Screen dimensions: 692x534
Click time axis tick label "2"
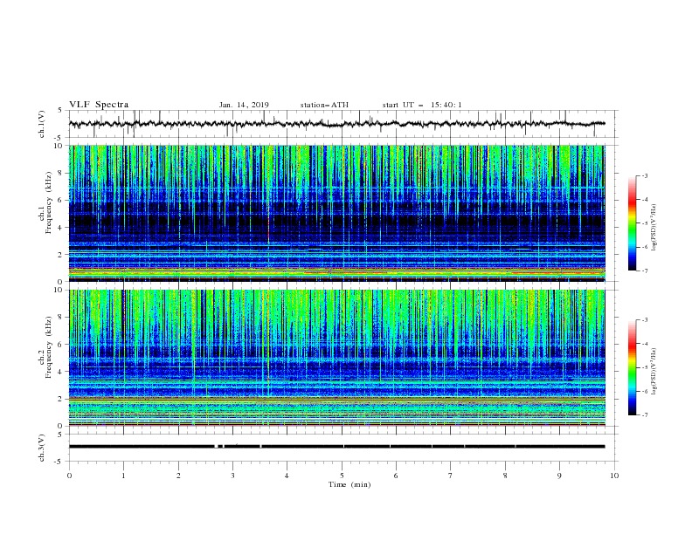178,476
